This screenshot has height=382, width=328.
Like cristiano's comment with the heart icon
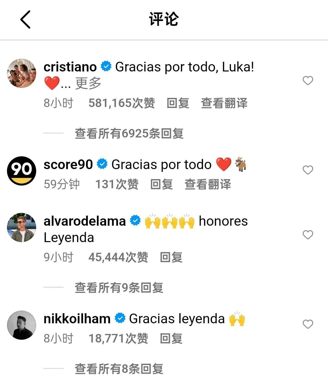coord(308,81)
